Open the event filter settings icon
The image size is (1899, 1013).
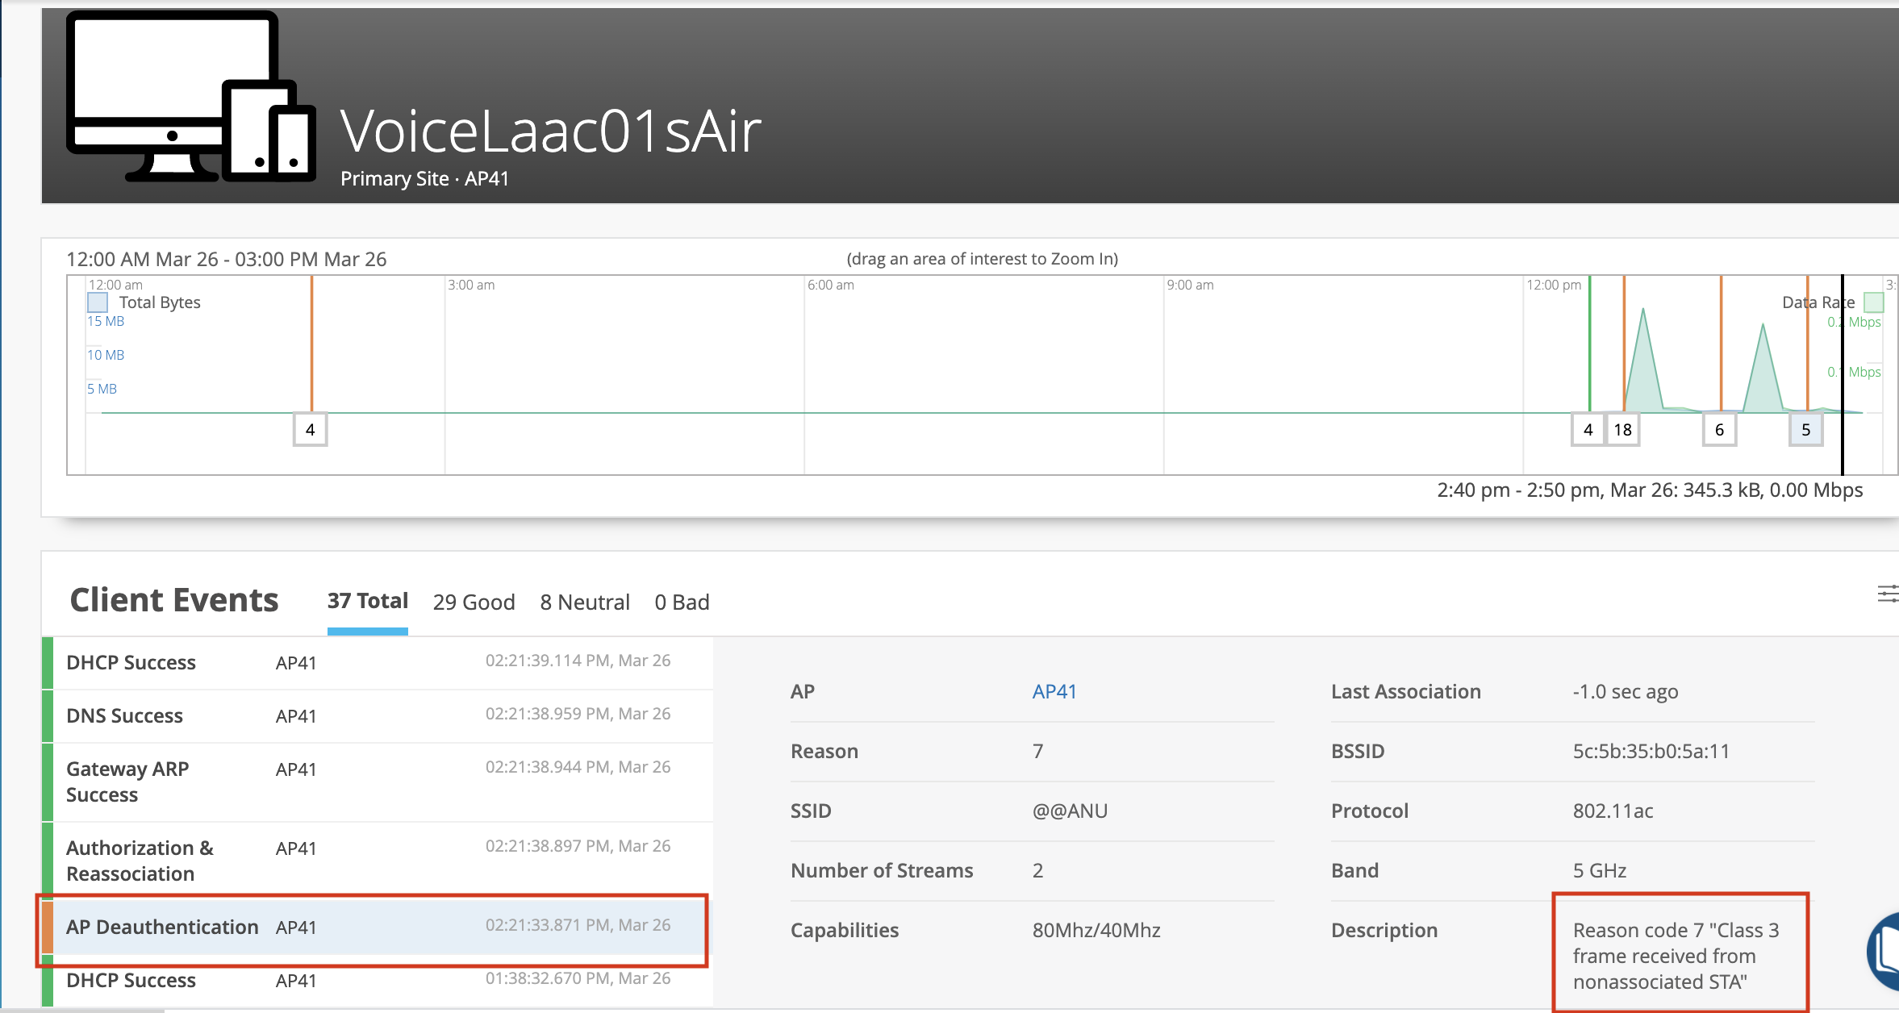(x=1888, y=594)
